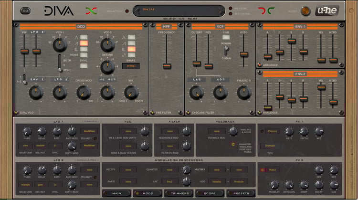The image size is (358, 200).
Task: Click the LFO 2 DELAY knob
Action: 42,170
